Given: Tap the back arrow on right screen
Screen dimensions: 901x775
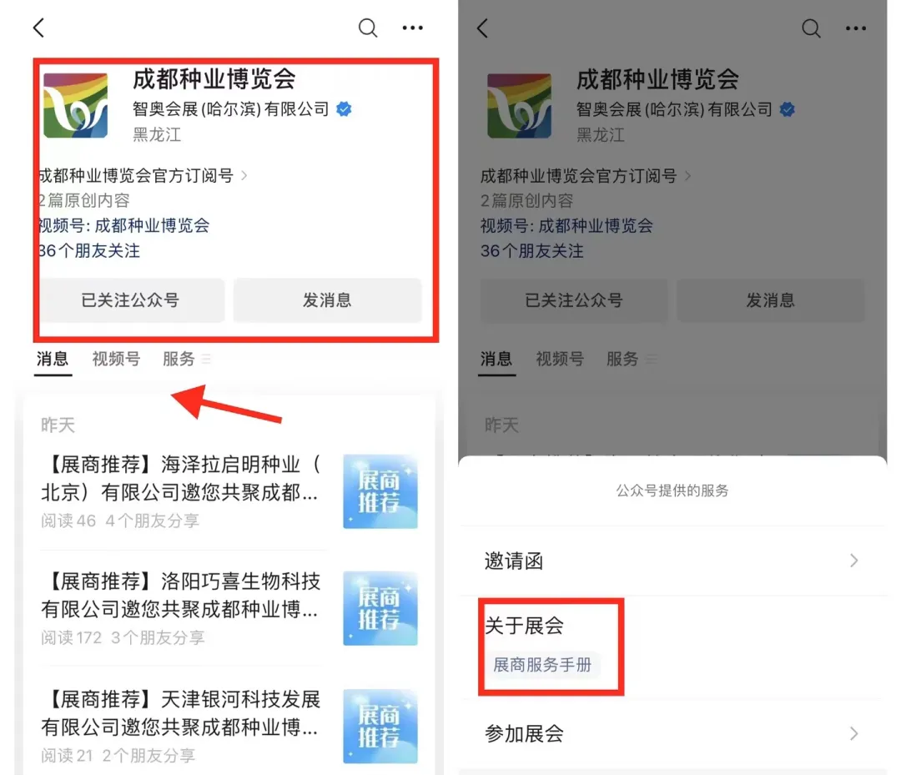Looking at the screenshot, I should (x=483, y=28).
